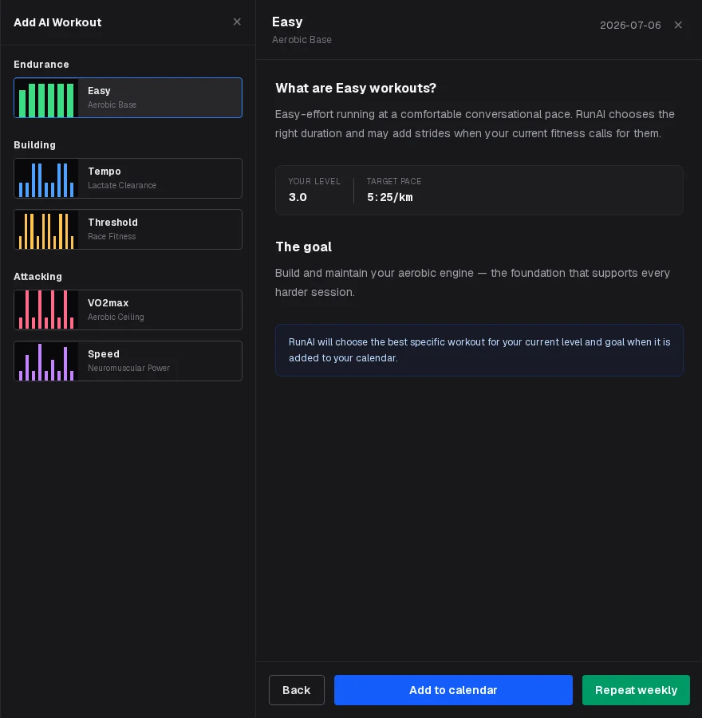Click the blue Tempo interval chart icon
The width and height of the screenshot is (702, 718).
pos(46,179)
